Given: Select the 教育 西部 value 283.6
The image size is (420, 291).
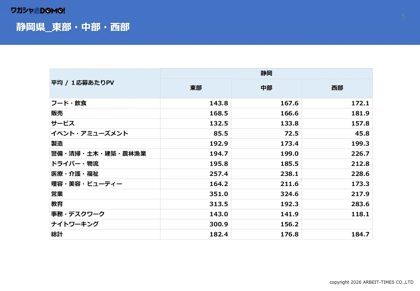Looking at the screenshot, I should [x=360, y=204].
